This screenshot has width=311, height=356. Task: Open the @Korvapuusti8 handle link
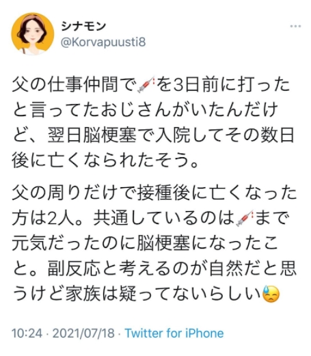coord(103,42)
